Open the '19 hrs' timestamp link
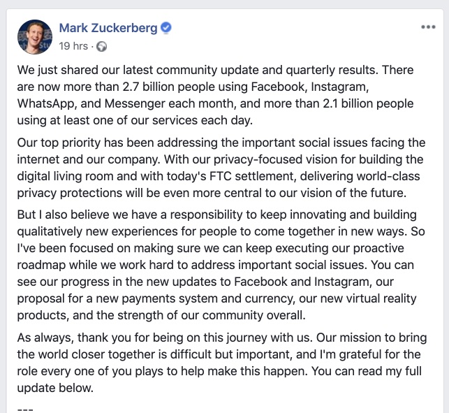Image resolution: width=449 pixels, height=413 pixels. (73, 46)
